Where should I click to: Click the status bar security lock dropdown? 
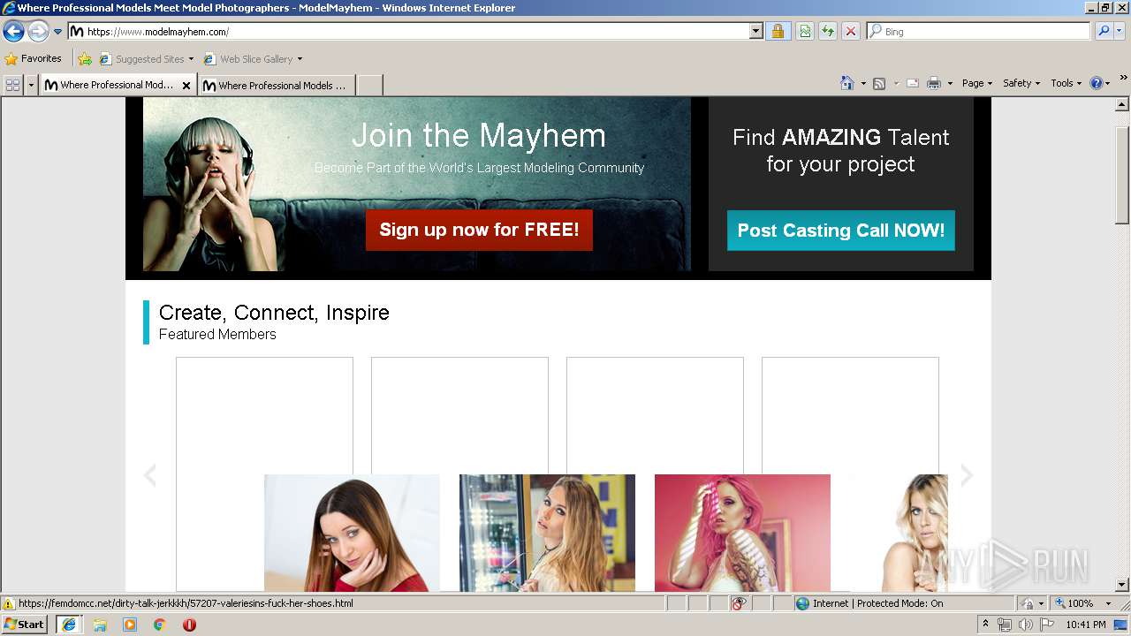(1033, 603)
